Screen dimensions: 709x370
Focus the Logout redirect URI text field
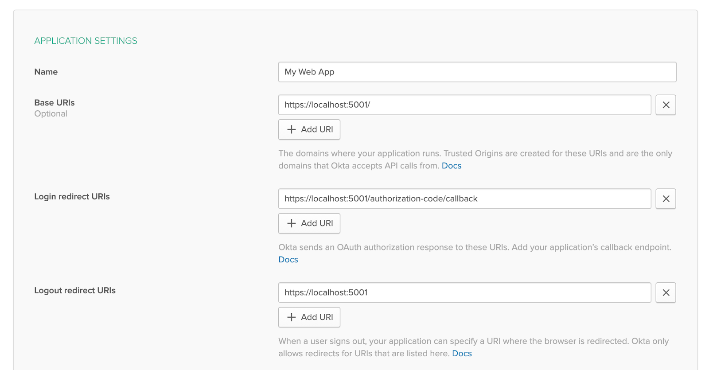tap(464, 293)
